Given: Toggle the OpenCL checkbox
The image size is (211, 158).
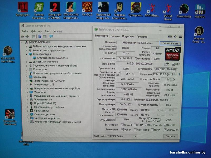Looking at the screenshot, I should click(x=122, y=125).
